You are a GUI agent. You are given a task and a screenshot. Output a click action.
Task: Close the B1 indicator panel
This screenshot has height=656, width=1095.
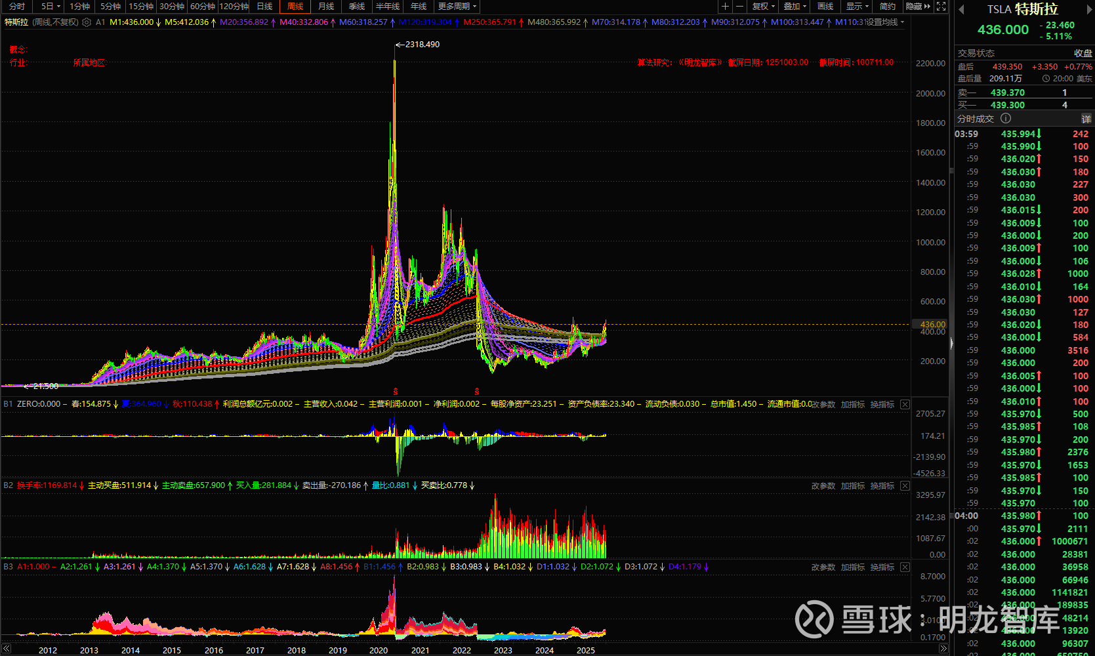pos(905,405)
